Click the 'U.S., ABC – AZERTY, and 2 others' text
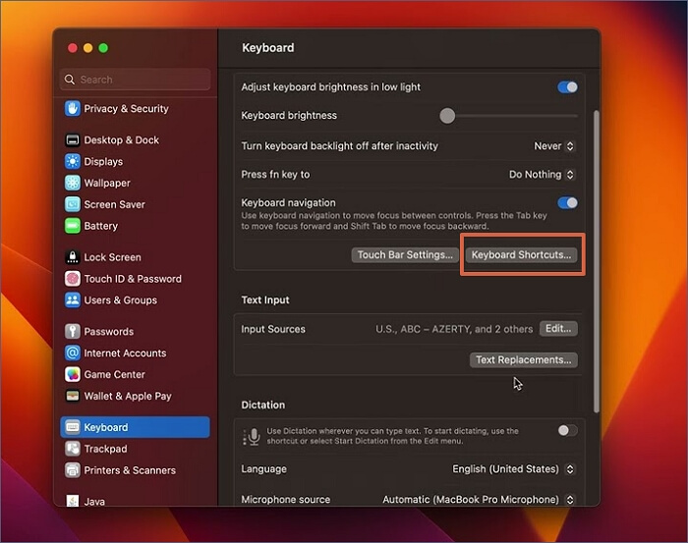The image size is (688, 543). 454,329
